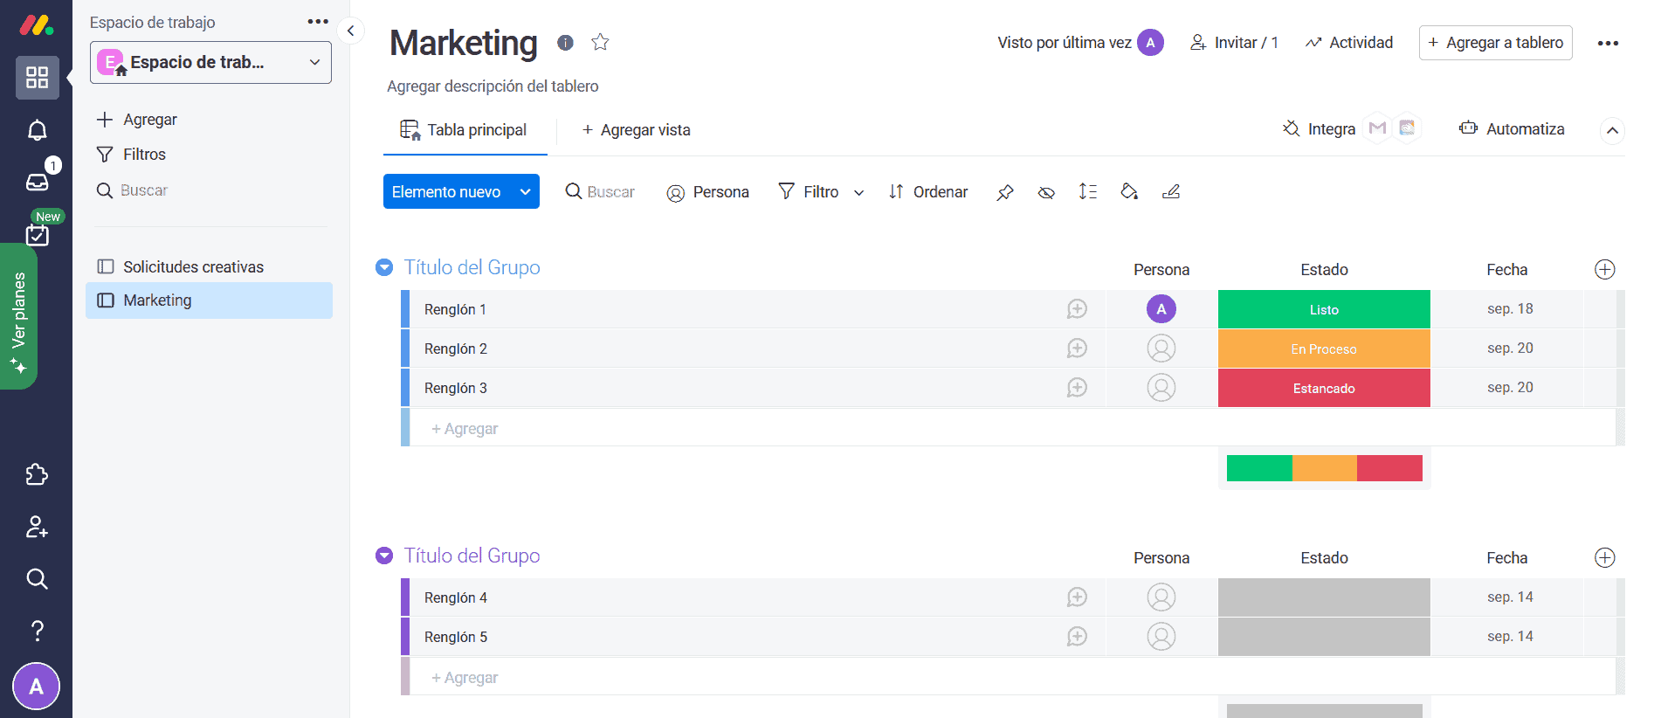Assign a person to Renglón 4
The height and width of the screenshot is (718, 1654).
click(x=1161, y=597)
